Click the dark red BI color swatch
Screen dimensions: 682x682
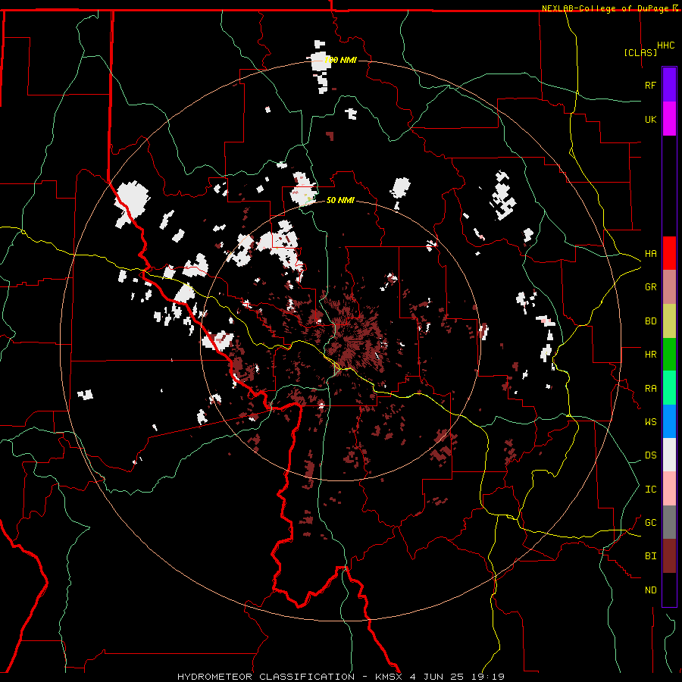669,556
